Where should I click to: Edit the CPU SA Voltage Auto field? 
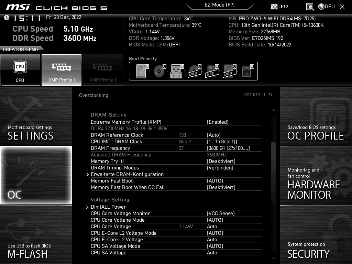[212, 252]
